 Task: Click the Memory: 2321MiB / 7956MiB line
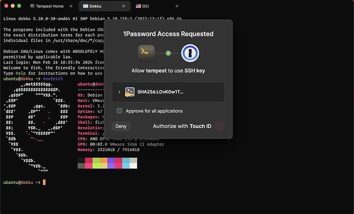pyautogui.click(x=109, y=149)
